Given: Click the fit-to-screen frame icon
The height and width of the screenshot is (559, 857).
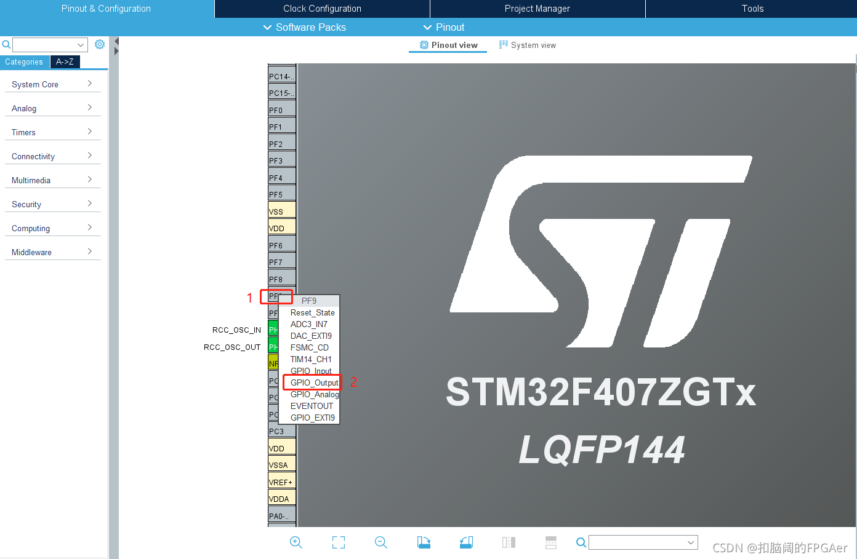Looking at the screenshot, I should (339, 542).
